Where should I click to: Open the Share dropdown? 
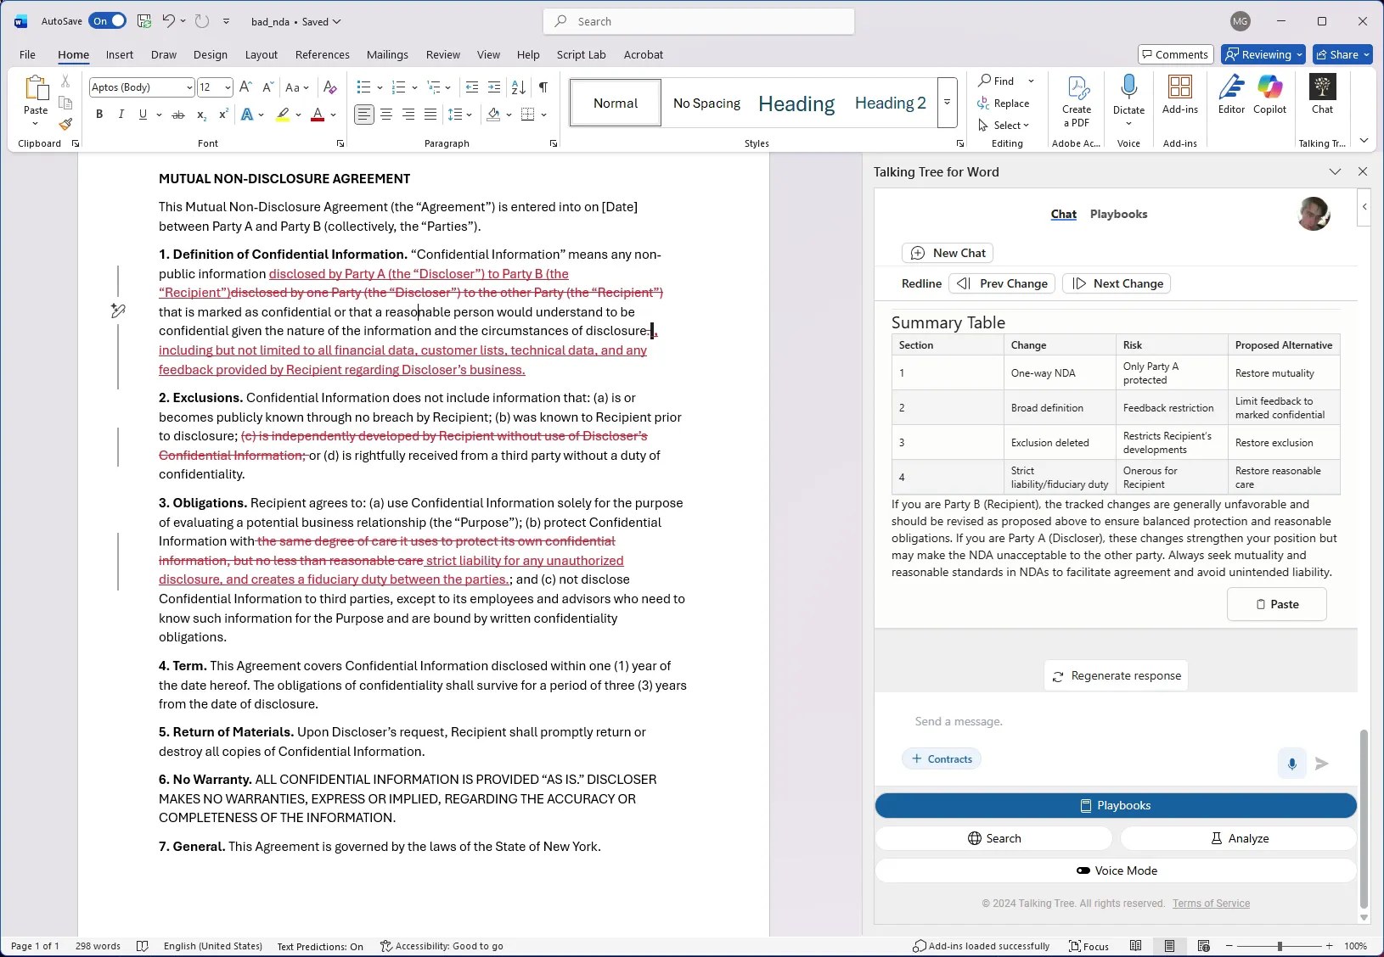click(x=1342, y=54)
